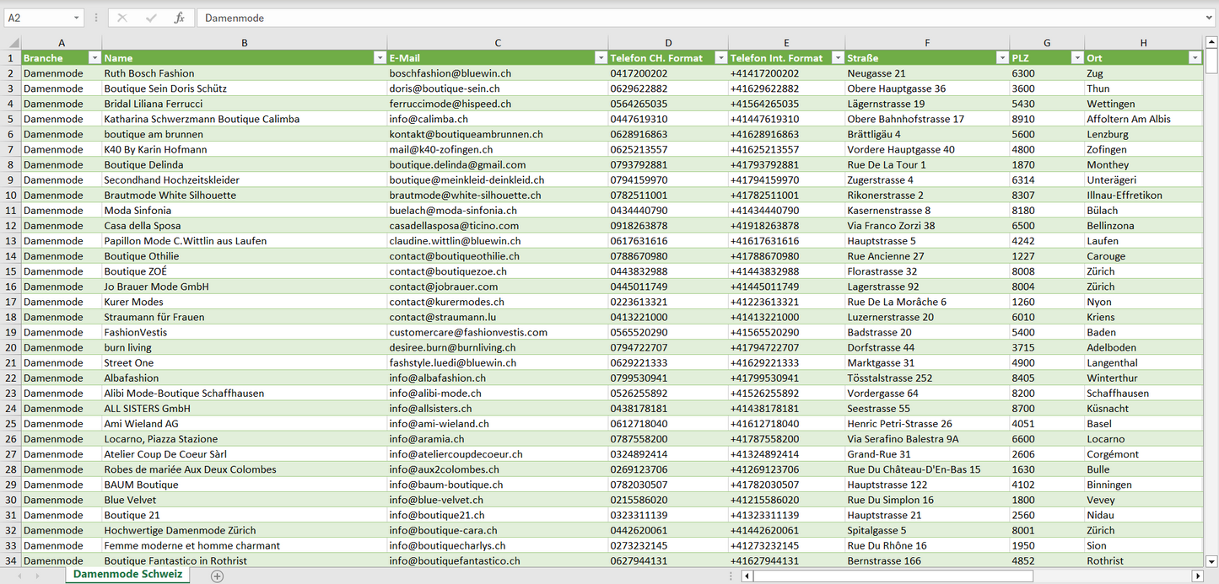This screenshot has width=1219, height=584.
Task: Open the PLZ column filter dropdown
Action: [x=1076, y=58]
